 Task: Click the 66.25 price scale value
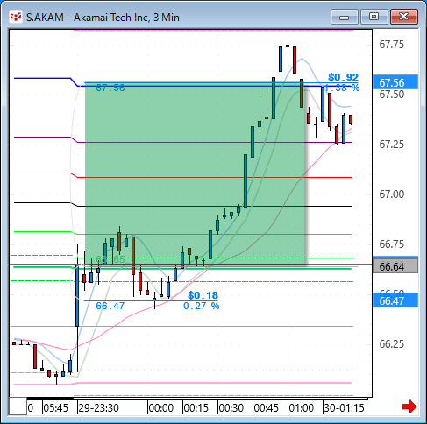[x=392, y=344]
